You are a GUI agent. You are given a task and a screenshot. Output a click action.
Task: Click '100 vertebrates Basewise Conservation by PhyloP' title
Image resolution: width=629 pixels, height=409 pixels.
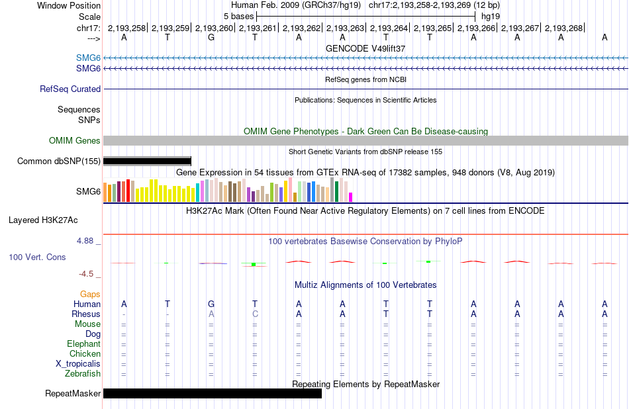365,241
